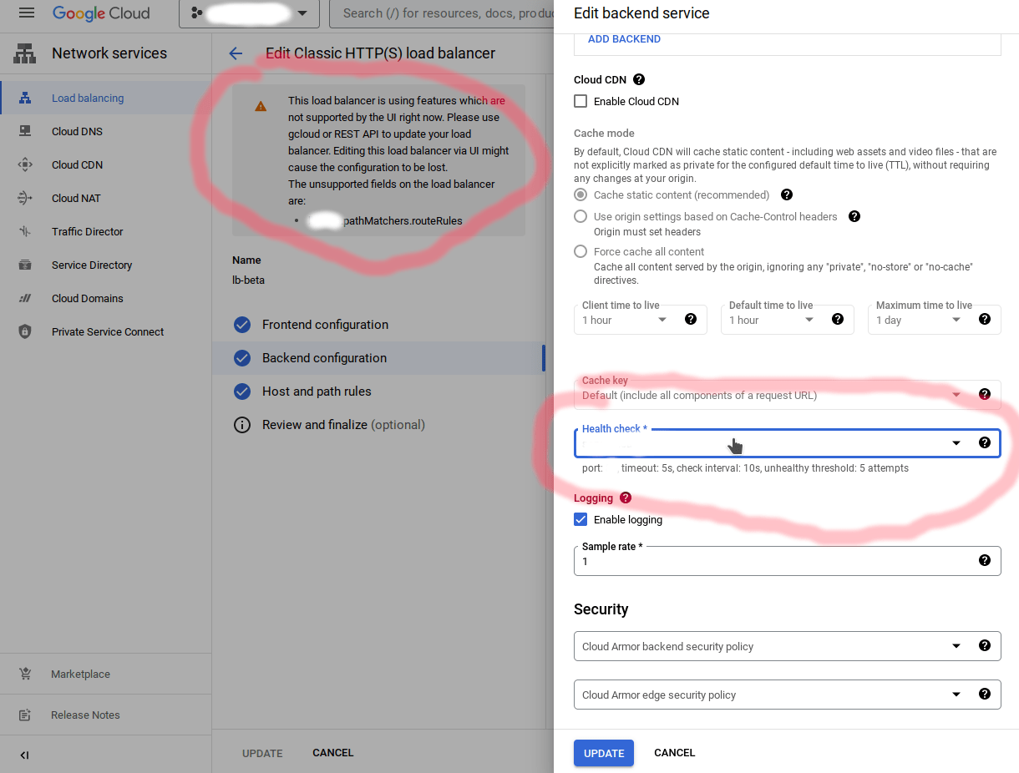
Task: Collapse the left sidebar
Action: (23, 755)
